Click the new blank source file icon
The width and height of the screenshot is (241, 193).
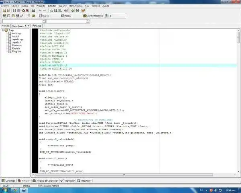point(14,10)
